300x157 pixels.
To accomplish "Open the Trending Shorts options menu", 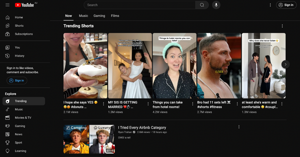I will 282,26.
